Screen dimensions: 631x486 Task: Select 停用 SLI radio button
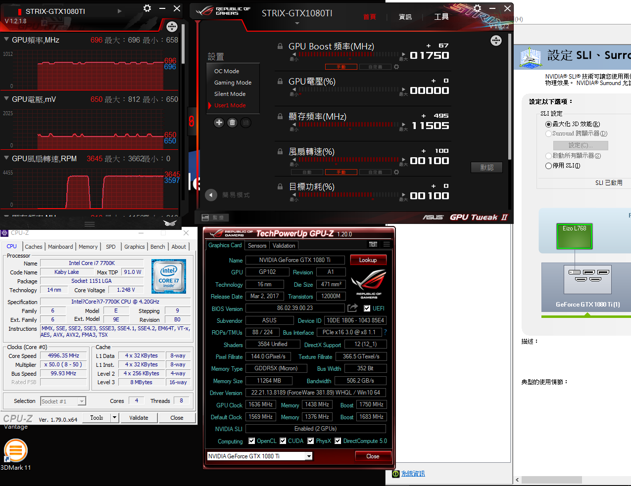pyautogui.click(x=548, y=166)
